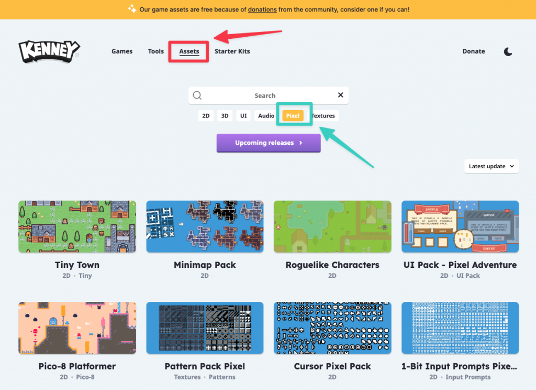This screenshot has width=536, height=390.
Task: Go to the Donate page
Action: click(473, 51)
